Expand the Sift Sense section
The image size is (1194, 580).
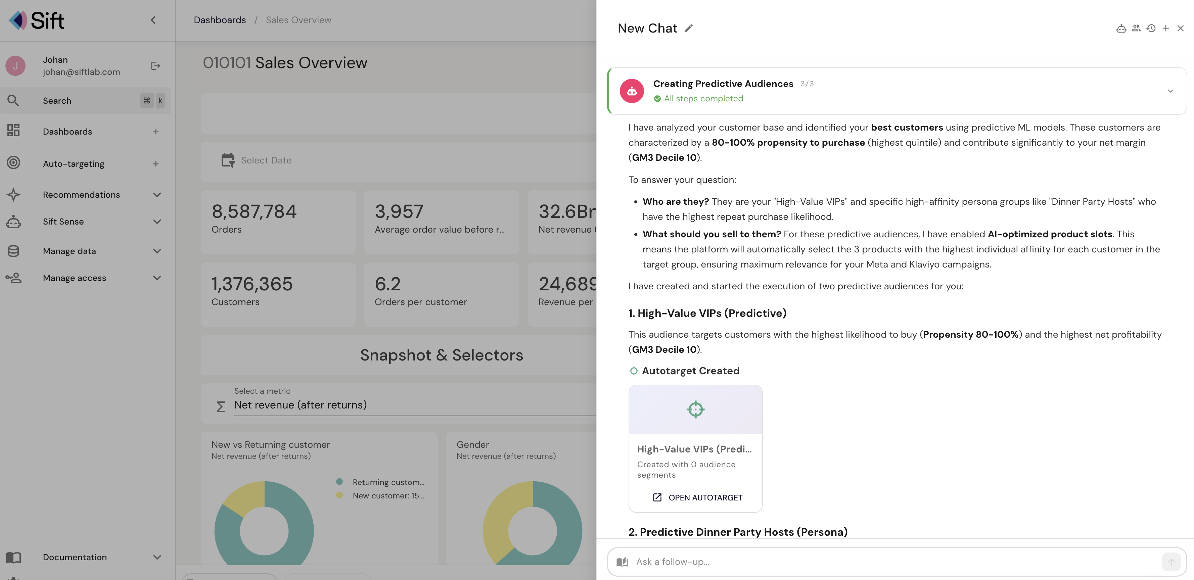157,222
